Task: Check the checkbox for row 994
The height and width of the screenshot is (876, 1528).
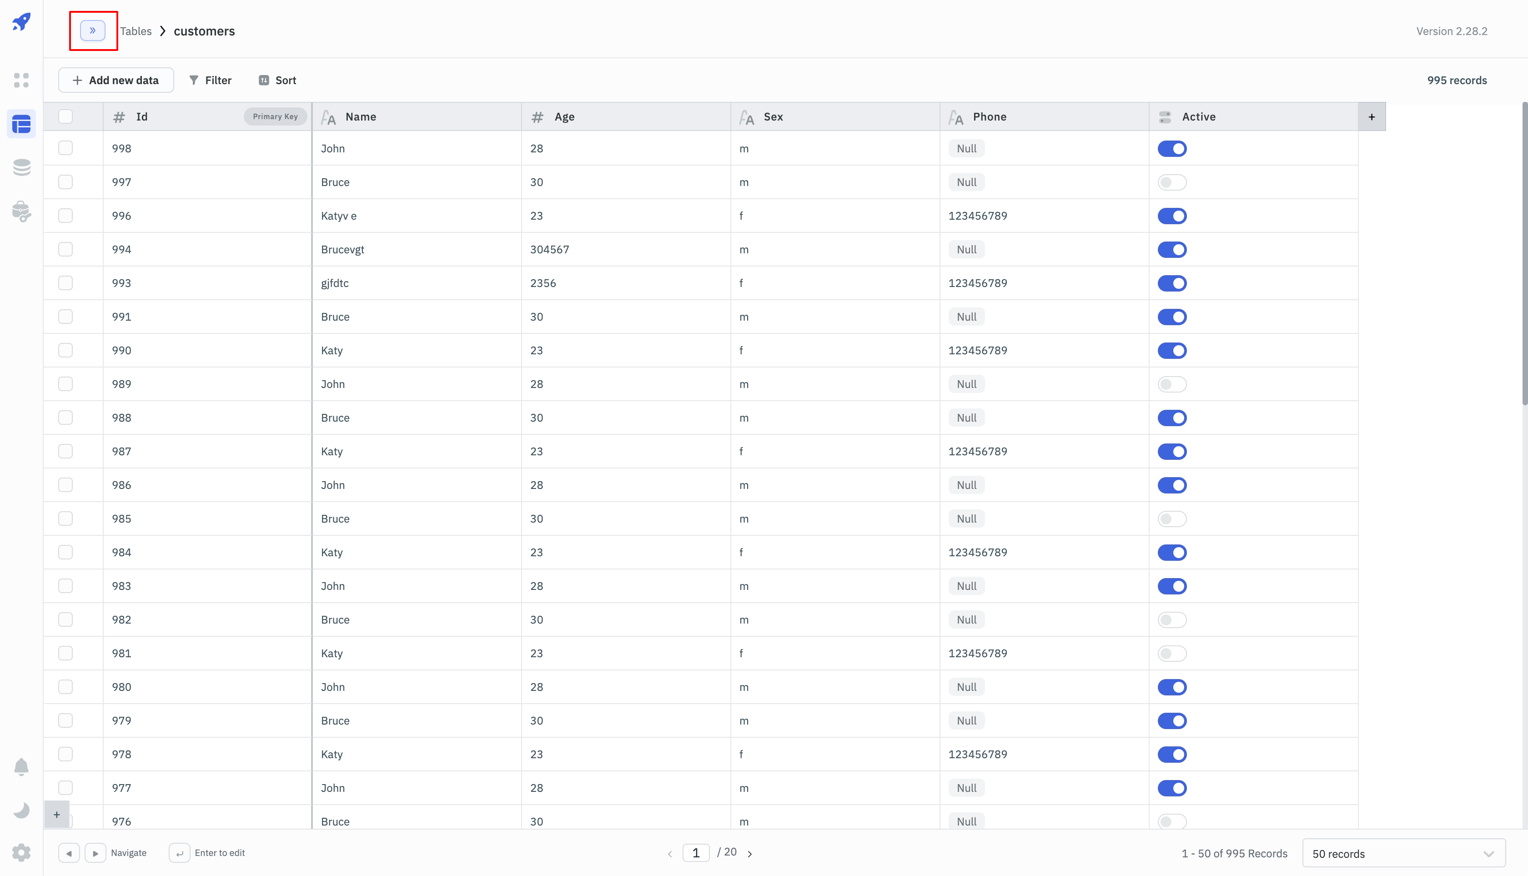Action: (x=65, y=249)
